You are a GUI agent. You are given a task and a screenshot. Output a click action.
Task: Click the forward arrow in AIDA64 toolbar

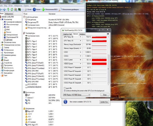pos(4,9)
